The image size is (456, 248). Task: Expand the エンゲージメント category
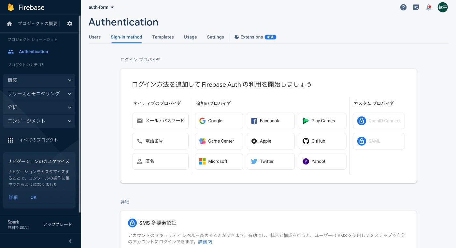(39, 121)
